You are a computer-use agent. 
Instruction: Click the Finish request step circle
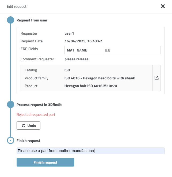tap(10, 140)
